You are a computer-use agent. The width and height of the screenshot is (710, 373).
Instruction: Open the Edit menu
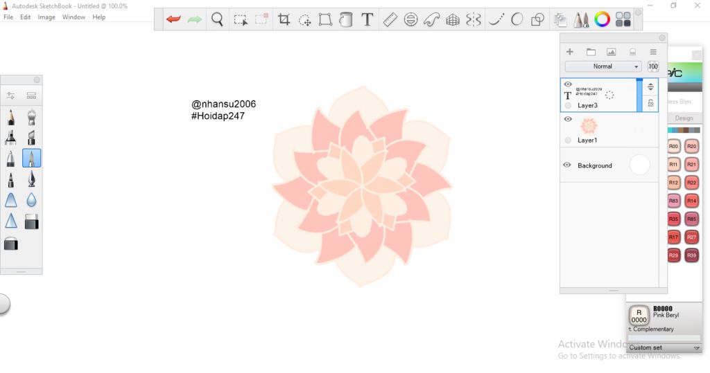pyautogui.click(x=26, y=17)
